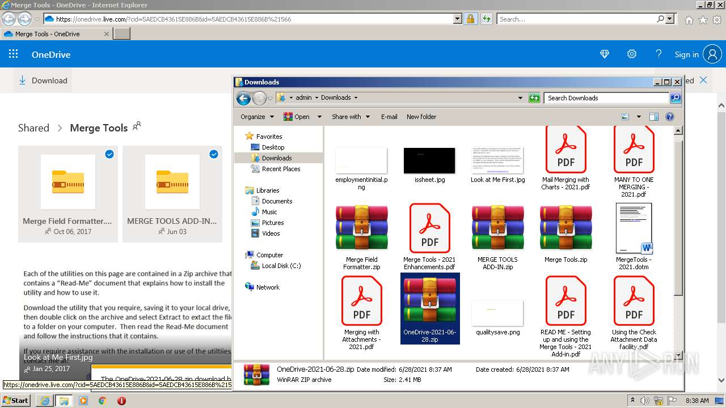Click the sharing icon beside Merge Tools

tap(136, 126)
